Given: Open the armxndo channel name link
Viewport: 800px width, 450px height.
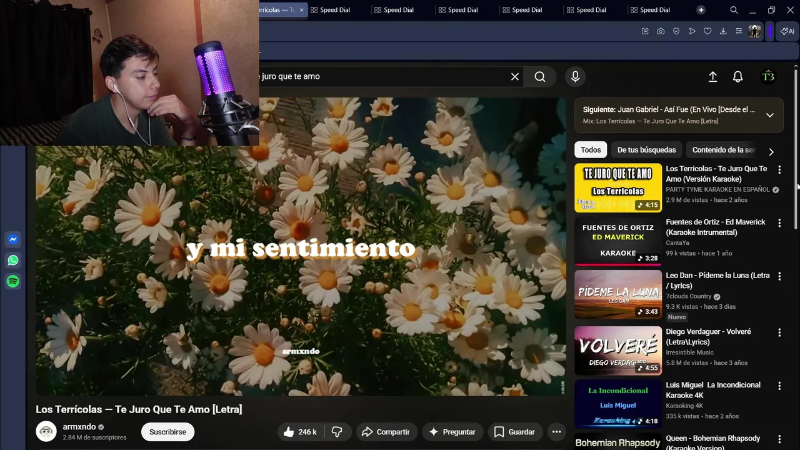Looking at the screenshot, I should coord(79,427).
